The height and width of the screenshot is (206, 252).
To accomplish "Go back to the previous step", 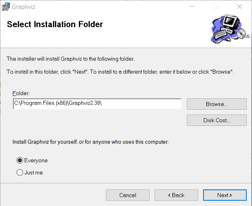I will pos(176,195).
